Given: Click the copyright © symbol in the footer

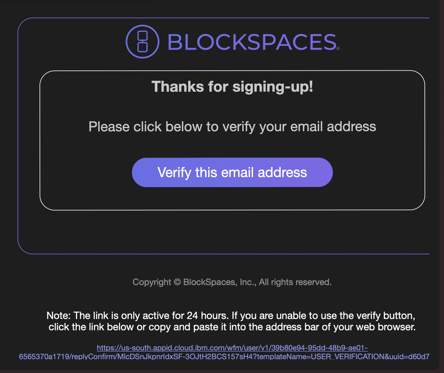Looking at the screenshot, I should pyautogui.click(x=177, y=282).
